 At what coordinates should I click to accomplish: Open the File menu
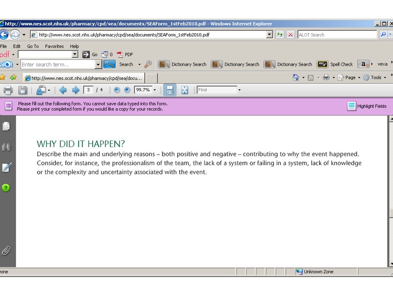click(4, 46)
